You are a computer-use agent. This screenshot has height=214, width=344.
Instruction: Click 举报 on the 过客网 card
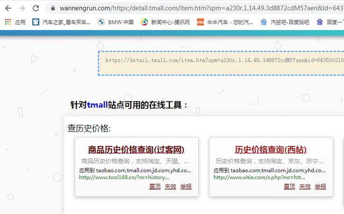click(186, 187)
